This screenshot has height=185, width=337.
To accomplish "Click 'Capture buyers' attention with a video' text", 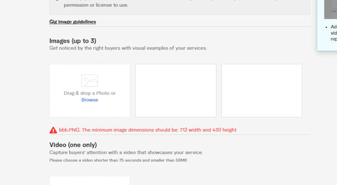I will tap(126, 152).
